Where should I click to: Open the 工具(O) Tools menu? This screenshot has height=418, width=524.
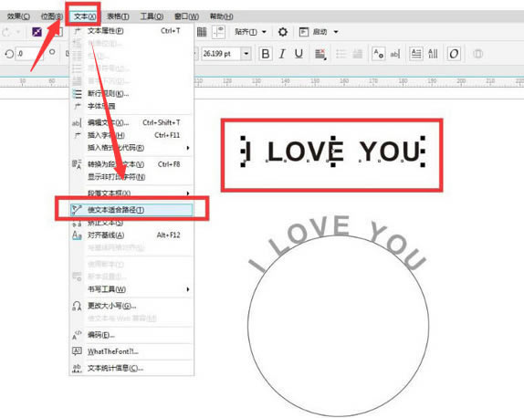click(x=152, y=16)
